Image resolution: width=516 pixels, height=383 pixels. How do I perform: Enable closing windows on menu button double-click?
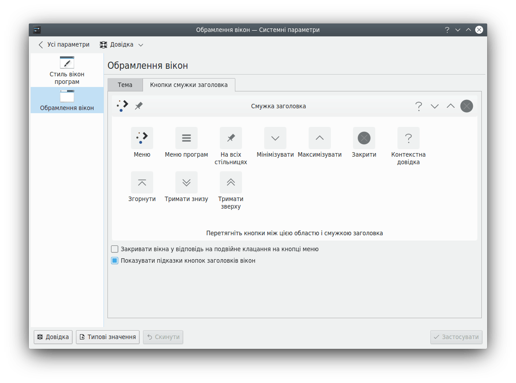point(115,249)
